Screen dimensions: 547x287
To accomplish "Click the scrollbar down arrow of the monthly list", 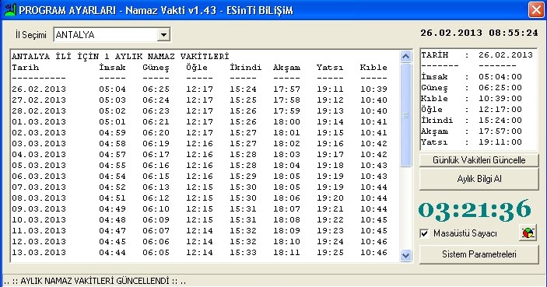I will [405, 256].
